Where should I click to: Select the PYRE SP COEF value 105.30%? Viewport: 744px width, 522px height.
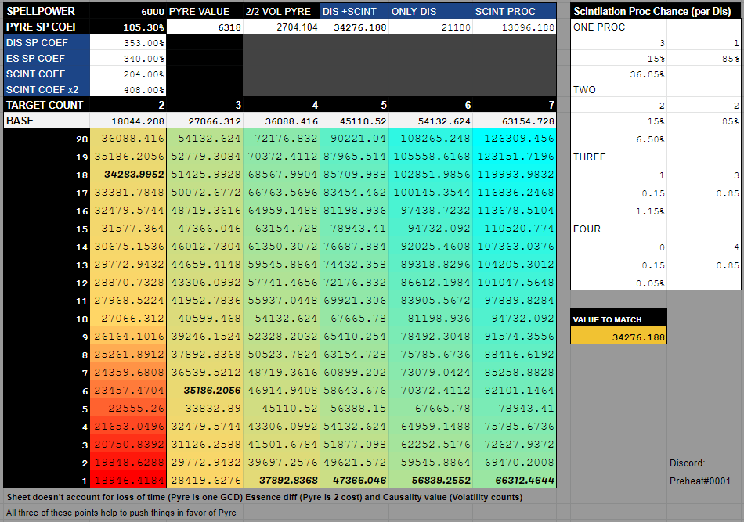tap(129, 27)
